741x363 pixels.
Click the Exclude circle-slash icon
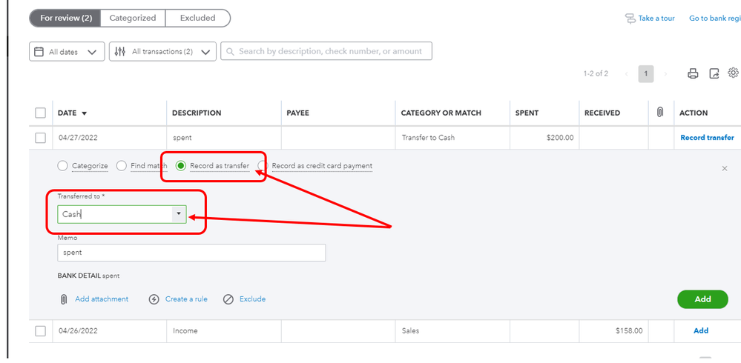[228, 299]
